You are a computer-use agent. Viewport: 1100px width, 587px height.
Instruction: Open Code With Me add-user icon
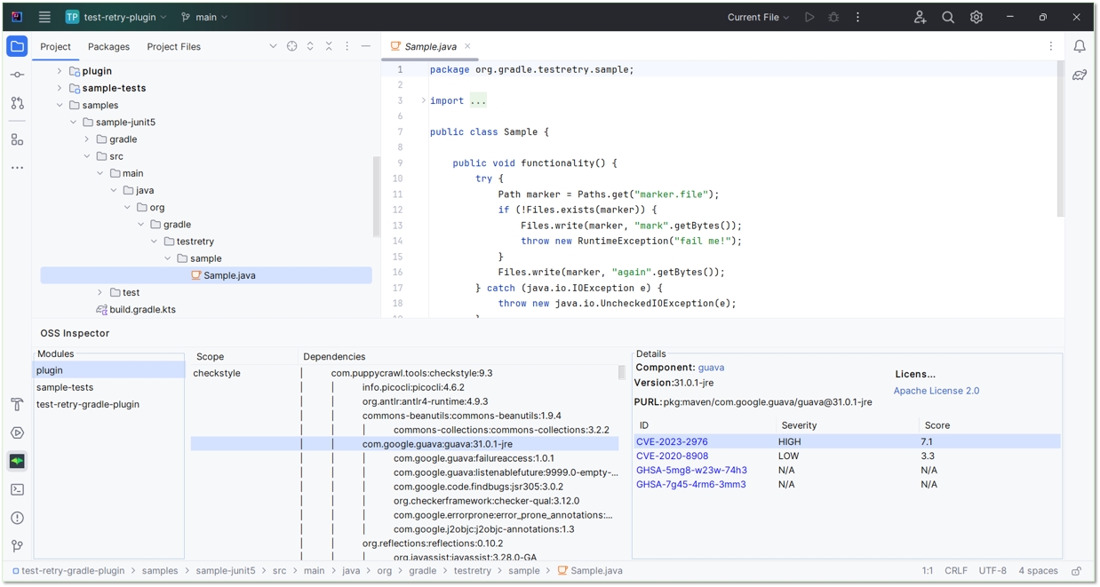[x=920, y=17]
